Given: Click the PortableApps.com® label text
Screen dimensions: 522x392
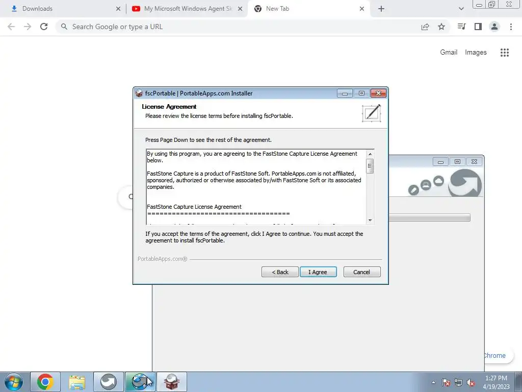Looking at the screenshot, I should click(163, 259).
